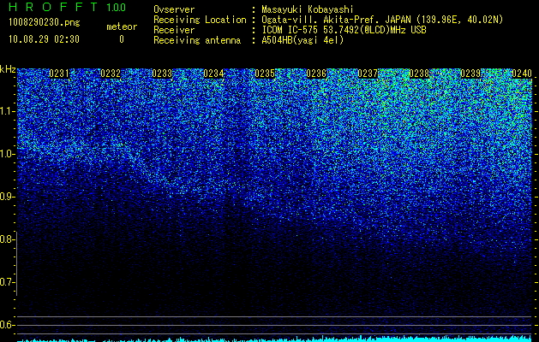The width and height of the screenshot is (539, 342).
Task: Click the Receiving Location label
Action: tap(200, 20)
